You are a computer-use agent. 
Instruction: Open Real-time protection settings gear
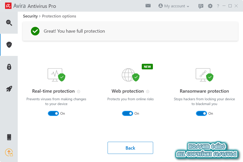tap(78, 91)
